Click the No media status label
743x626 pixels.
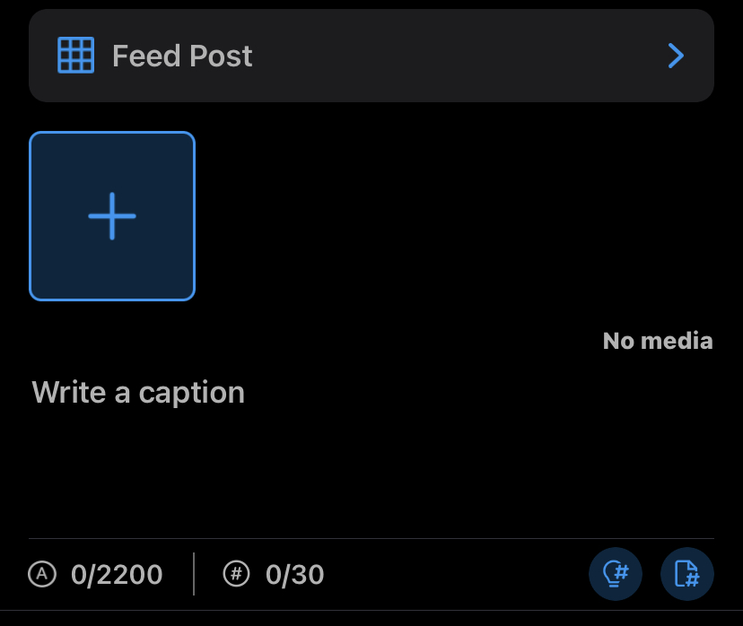tap(658, 341)
